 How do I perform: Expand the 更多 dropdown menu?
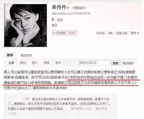[134, 33]
